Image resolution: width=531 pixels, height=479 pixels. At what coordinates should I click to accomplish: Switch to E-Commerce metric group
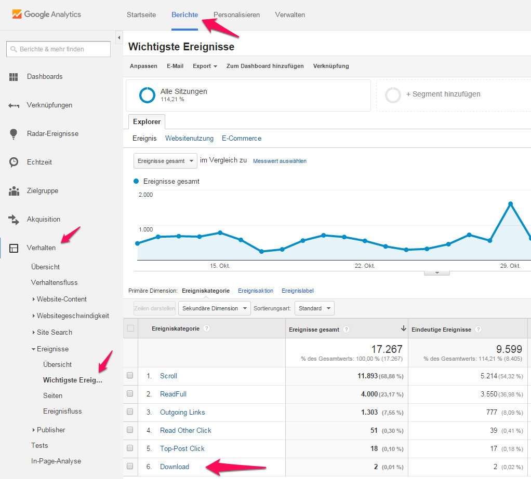242,139
